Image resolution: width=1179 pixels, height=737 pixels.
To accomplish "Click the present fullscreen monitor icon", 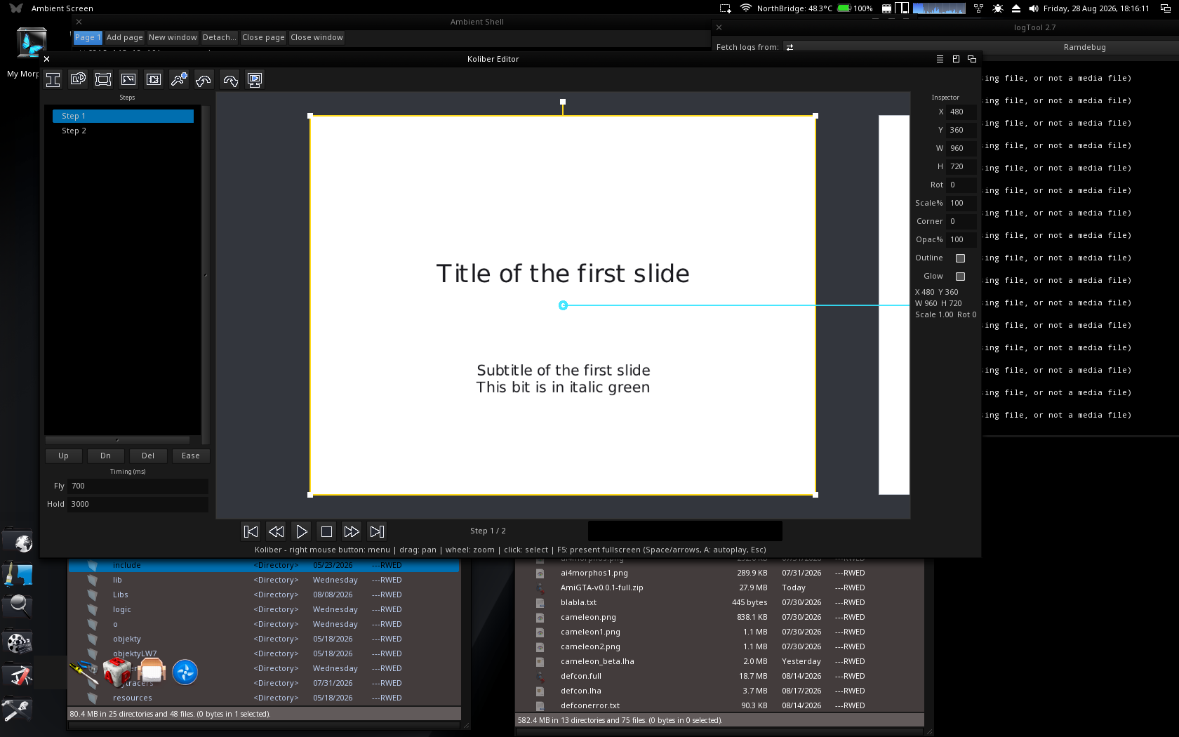I will tap(255, 80).
